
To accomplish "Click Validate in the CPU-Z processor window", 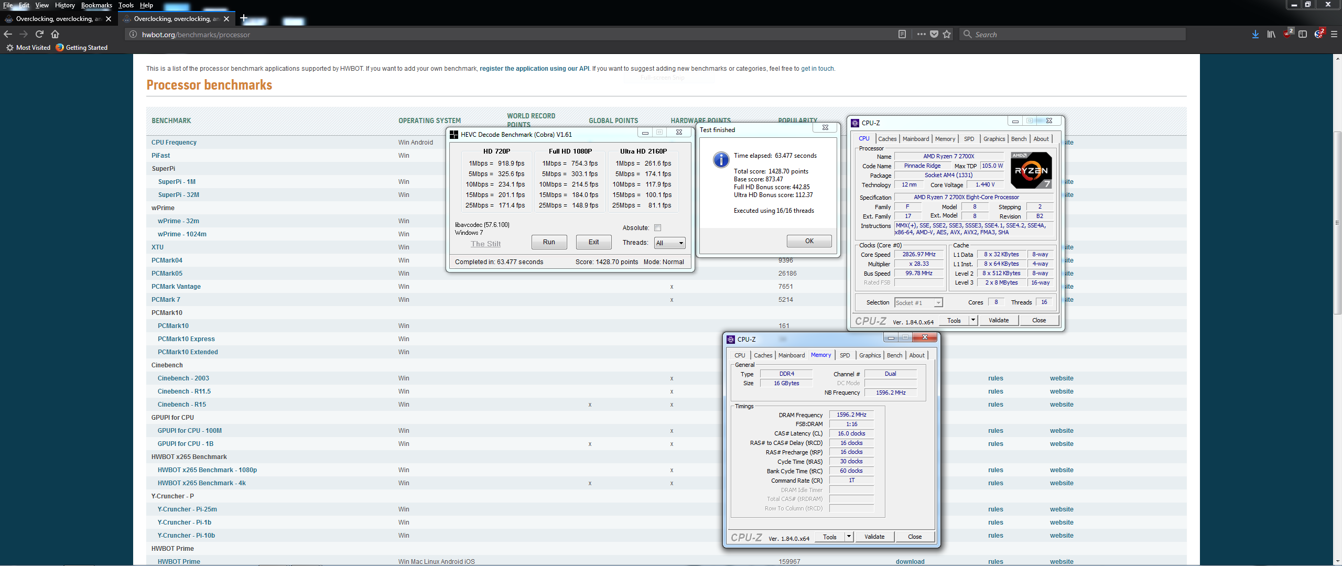I will 998,320.
